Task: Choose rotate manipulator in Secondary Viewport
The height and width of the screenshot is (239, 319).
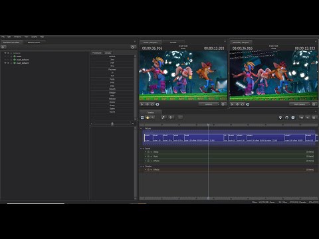Action: pos(243,104)
